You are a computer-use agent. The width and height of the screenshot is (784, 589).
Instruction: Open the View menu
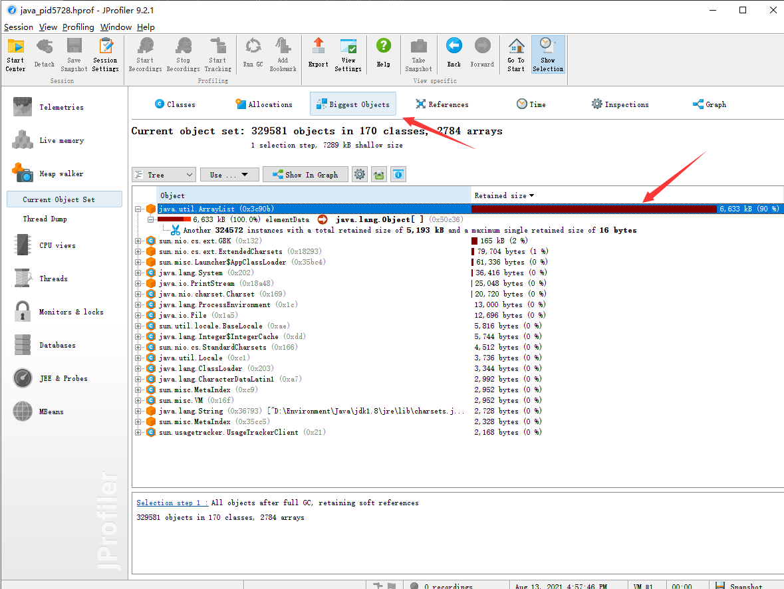[x=48, y=27]
